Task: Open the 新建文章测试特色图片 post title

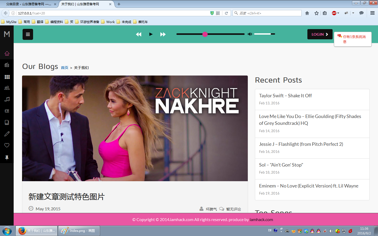Action: 67,197
